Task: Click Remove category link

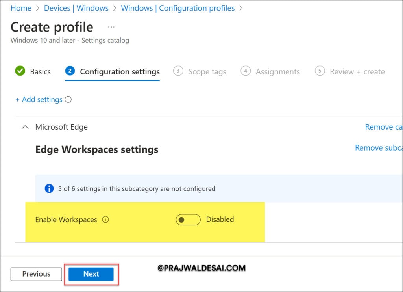Action: 384,127
